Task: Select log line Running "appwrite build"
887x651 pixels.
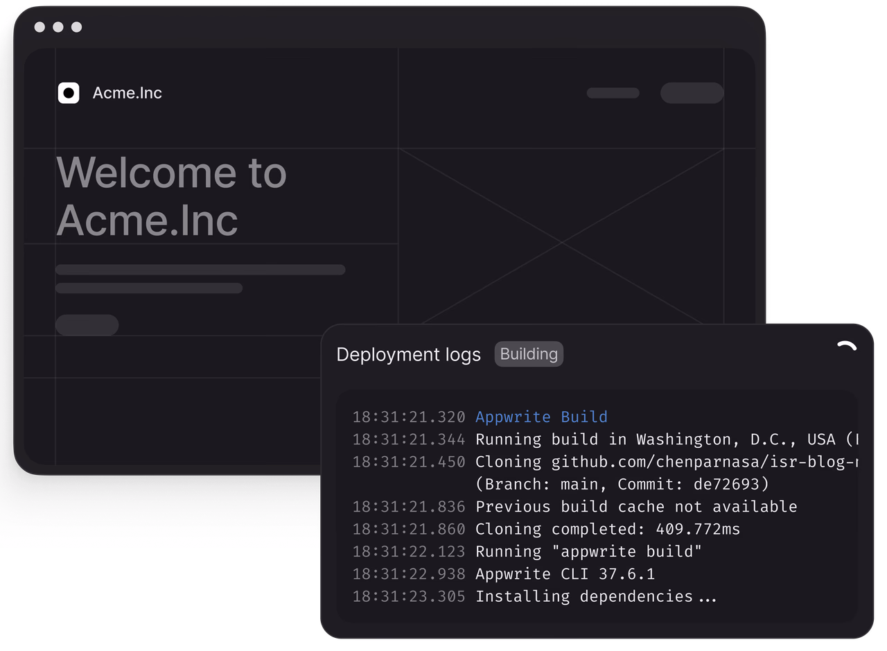Action: click(x=589, y=552)
